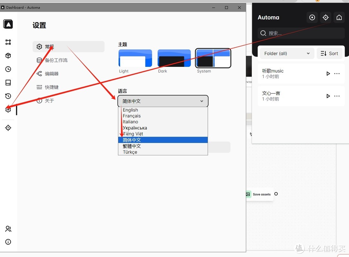Click the Save assets block icon
The width and height of the screenshot is (349, 257).
(x=248, y=194)
